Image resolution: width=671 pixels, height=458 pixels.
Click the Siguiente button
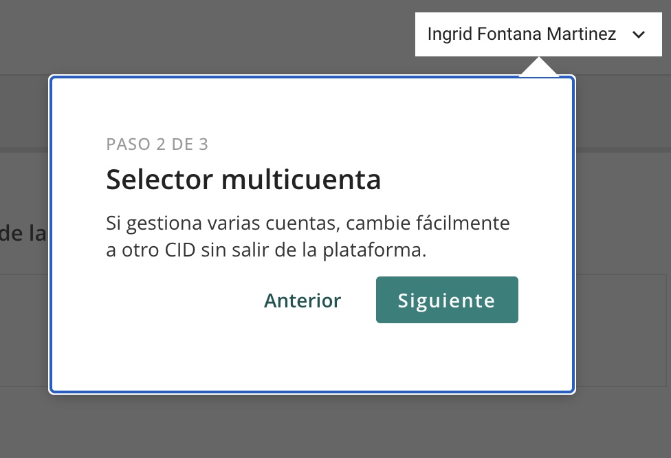(x=447, y=300)
